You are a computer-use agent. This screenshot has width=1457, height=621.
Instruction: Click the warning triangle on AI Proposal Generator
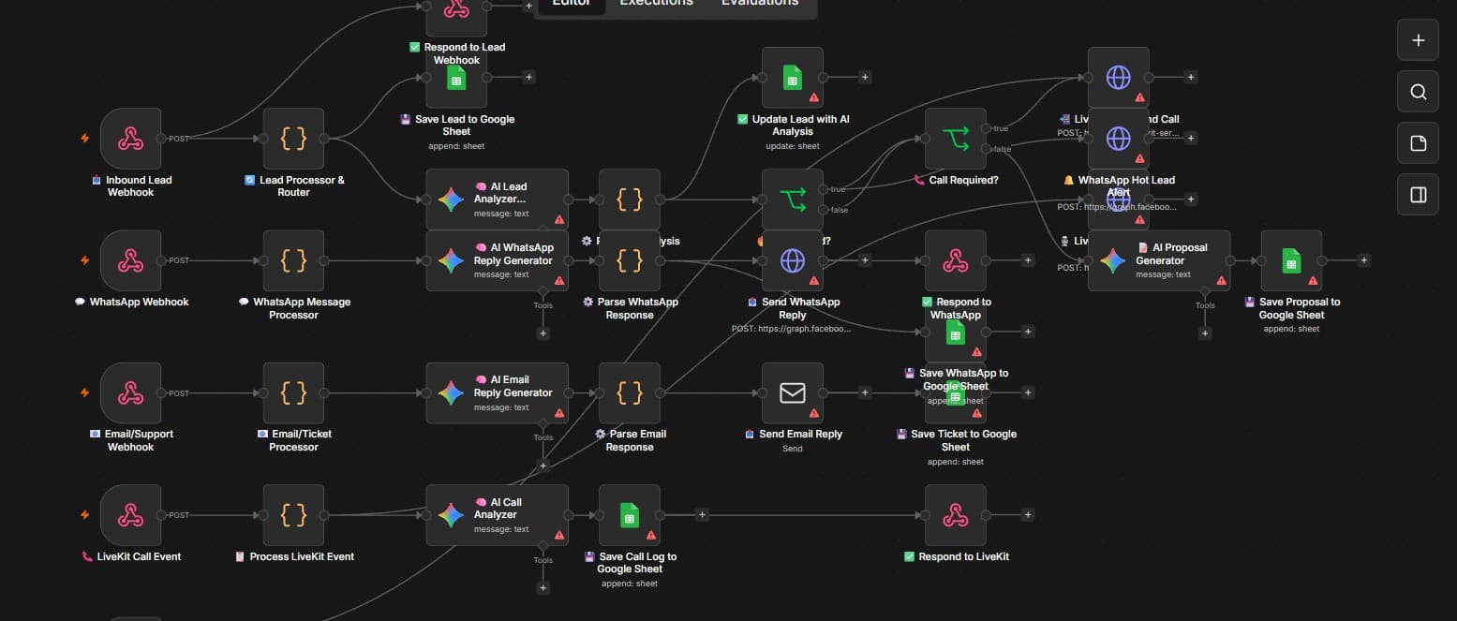click(1220, 280)
